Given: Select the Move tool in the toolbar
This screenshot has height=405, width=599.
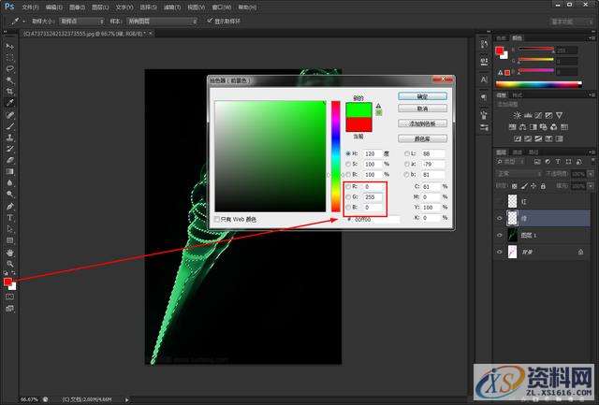Looking at the screenshot, I should click(x=9, y=46).
